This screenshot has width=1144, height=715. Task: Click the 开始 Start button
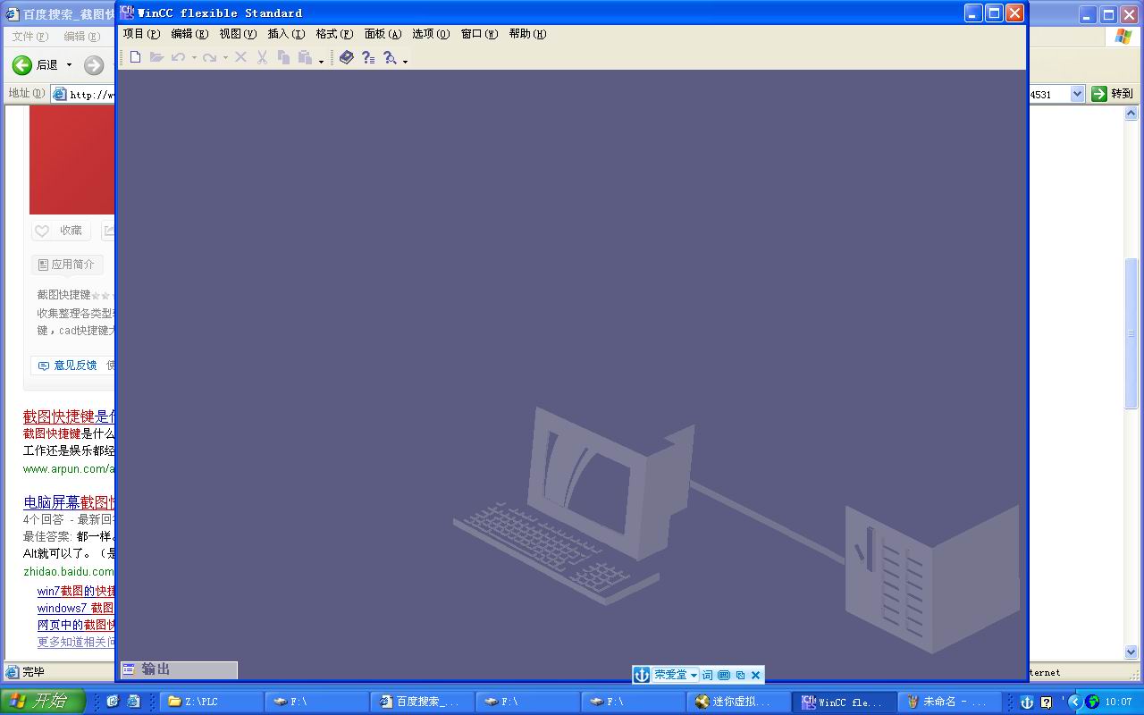pos(42,702)
